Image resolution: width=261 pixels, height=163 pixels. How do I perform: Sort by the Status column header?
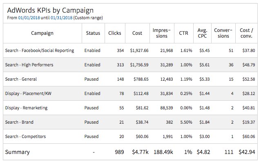[x=93, y=33]
